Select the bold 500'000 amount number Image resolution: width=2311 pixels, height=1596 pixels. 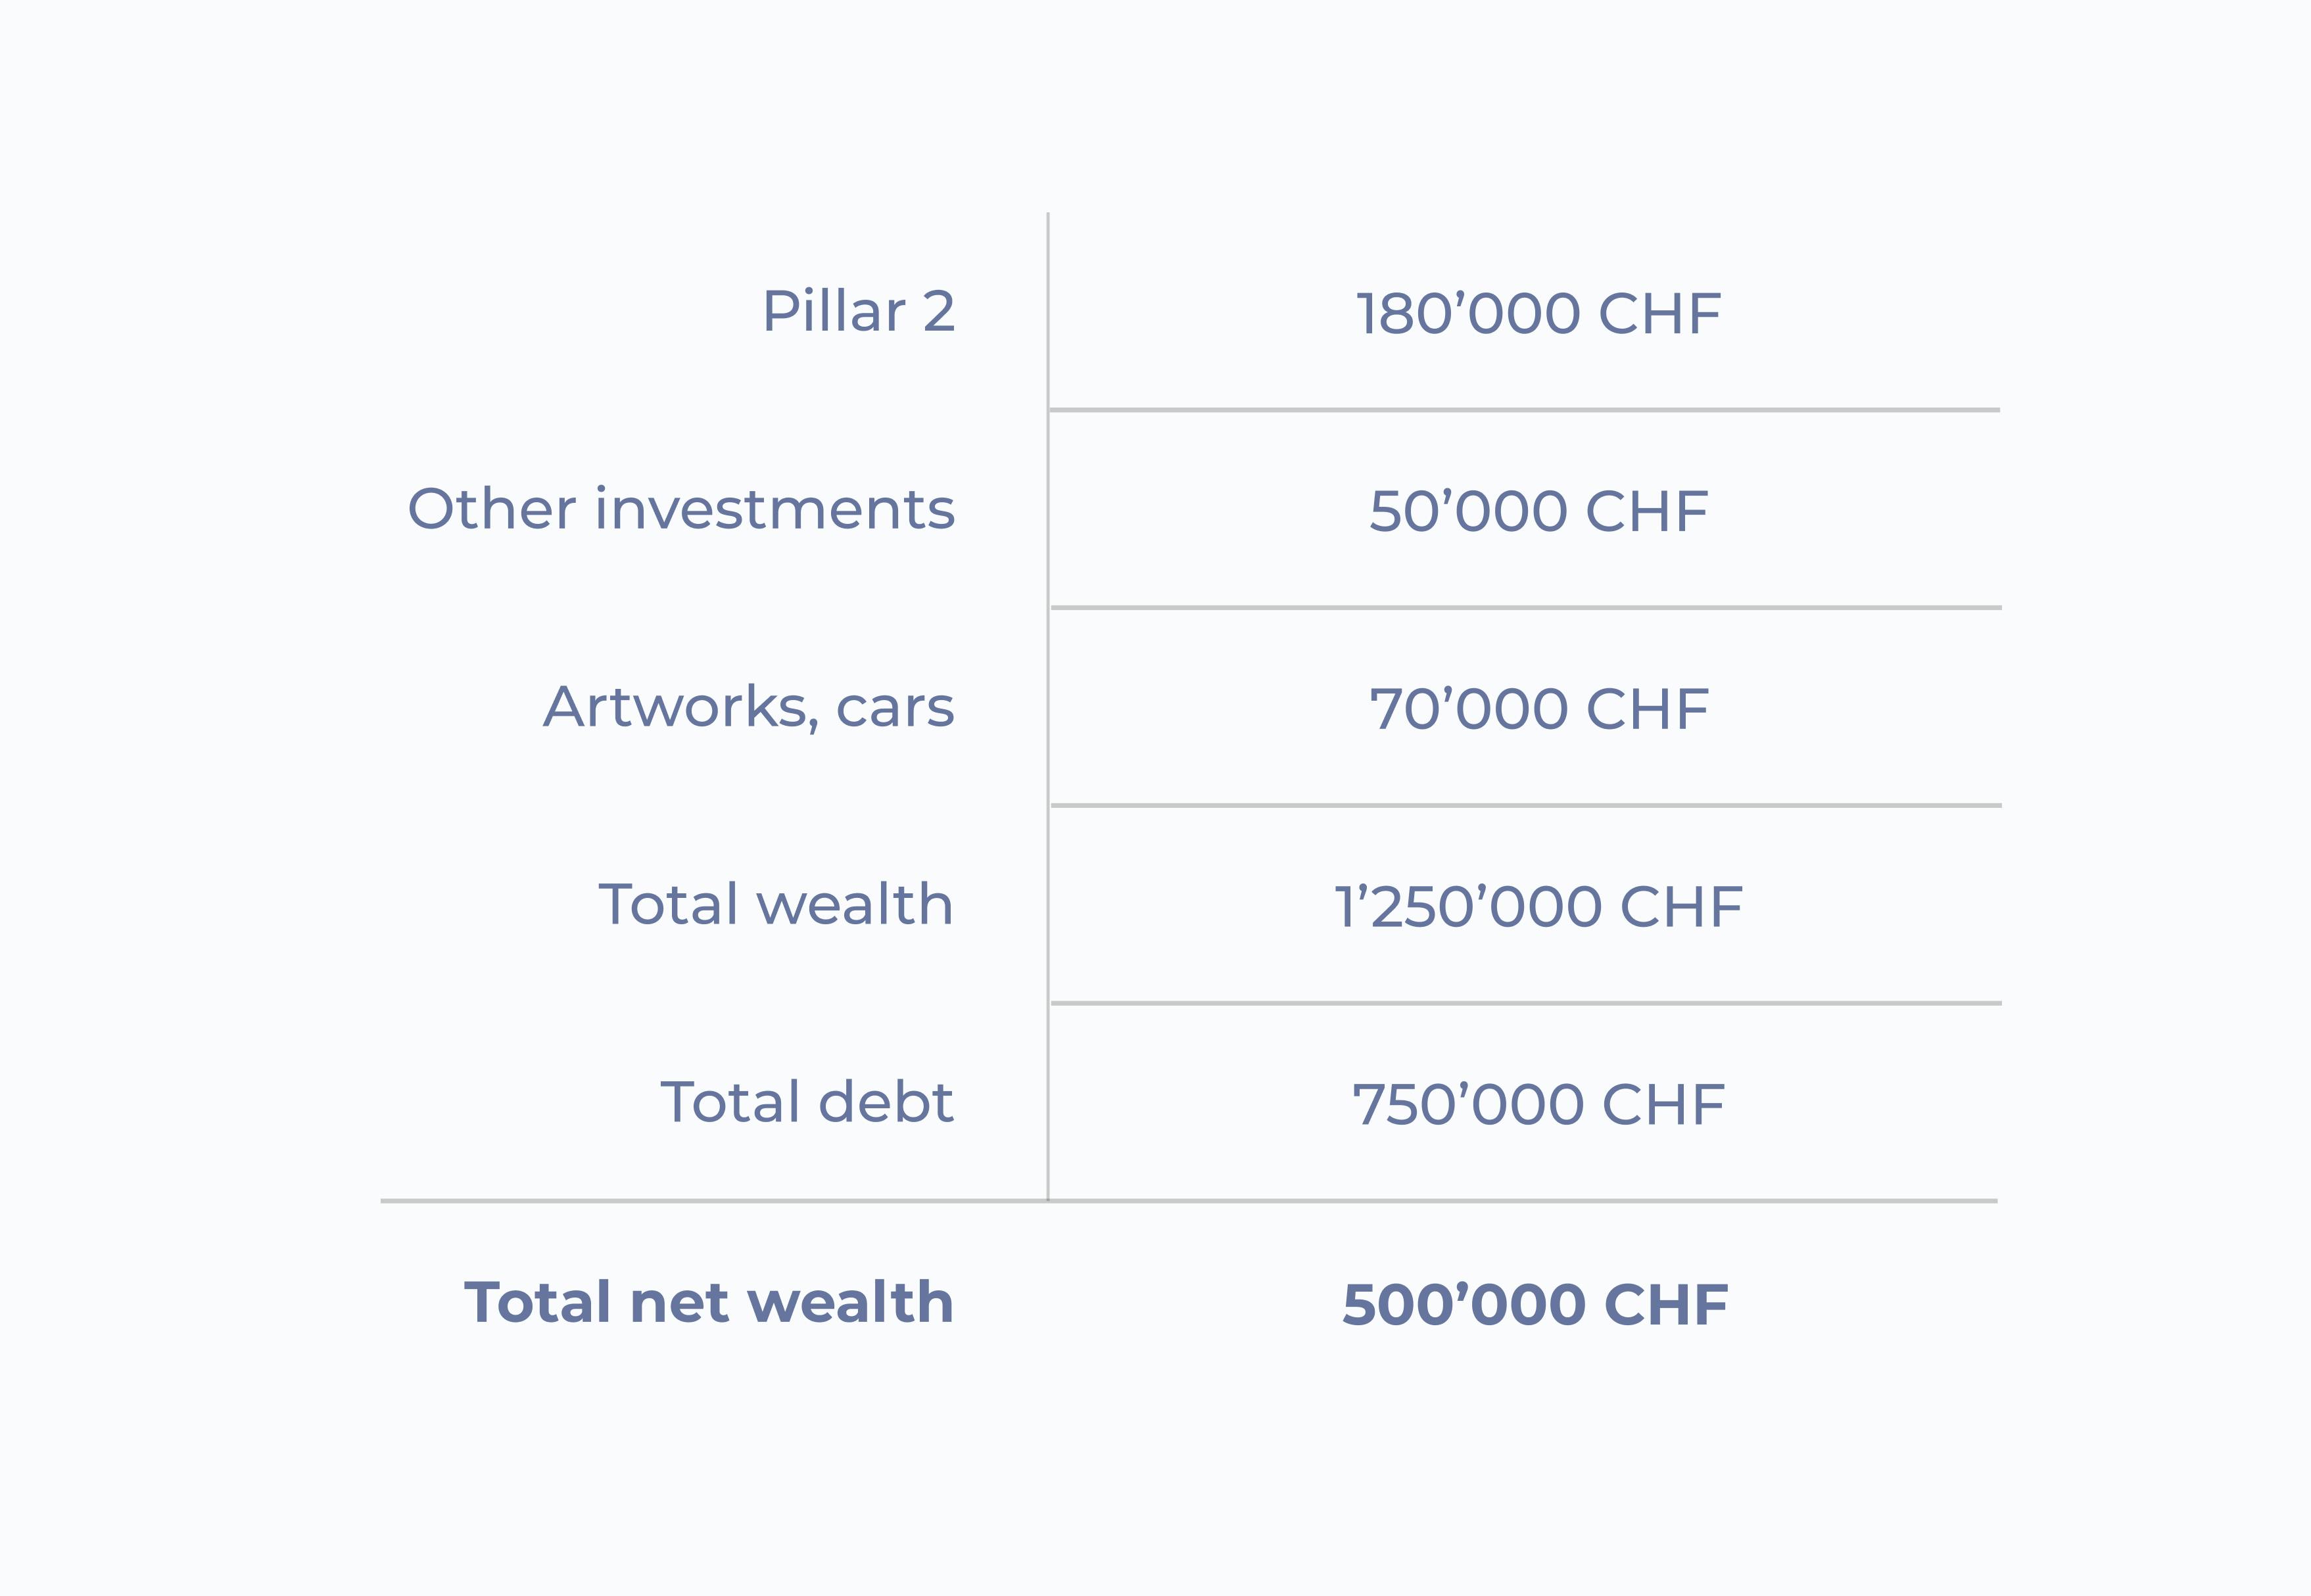(x=1464, y=1305)
